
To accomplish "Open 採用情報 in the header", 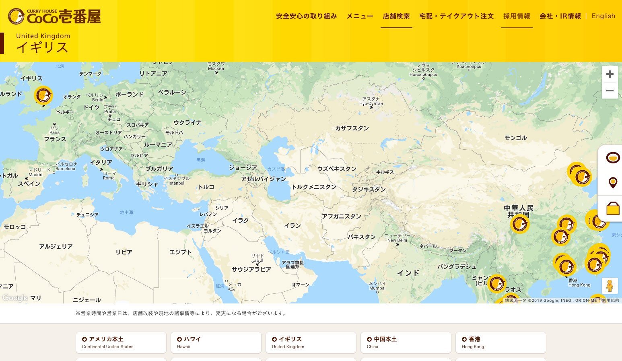I will [517, 16].
